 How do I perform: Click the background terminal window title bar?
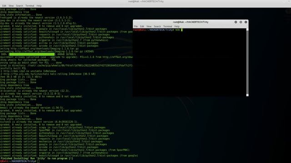coord(145,1)
